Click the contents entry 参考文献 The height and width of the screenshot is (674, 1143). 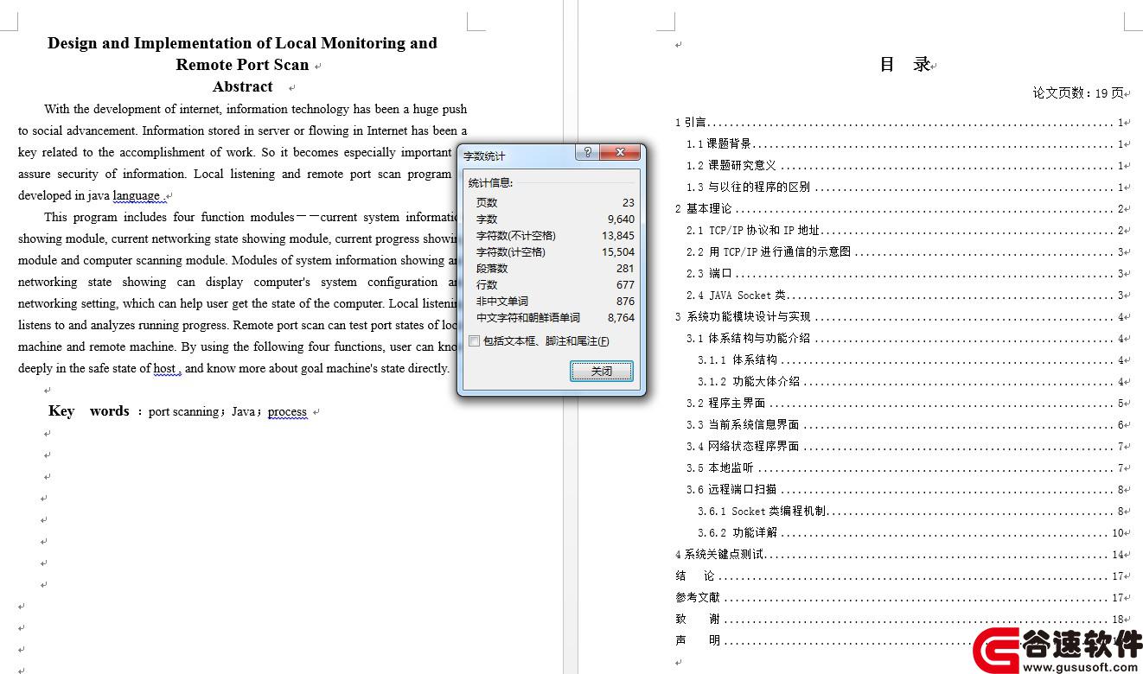point(899,598)
